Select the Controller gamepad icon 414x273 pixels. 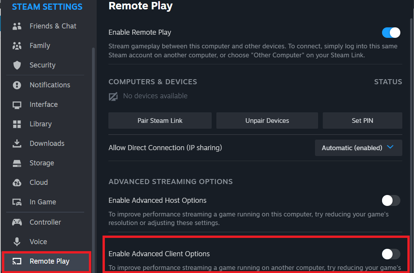point(17,222)
